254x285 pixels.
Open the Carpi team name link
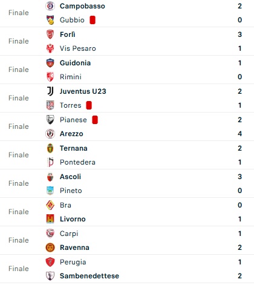(69, 234)
